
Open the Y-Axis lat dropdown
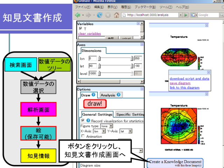click(x=126, y=131)
